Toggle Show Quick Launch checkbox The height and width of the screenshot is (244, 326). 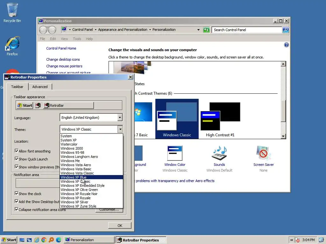(x=17, y=159)
